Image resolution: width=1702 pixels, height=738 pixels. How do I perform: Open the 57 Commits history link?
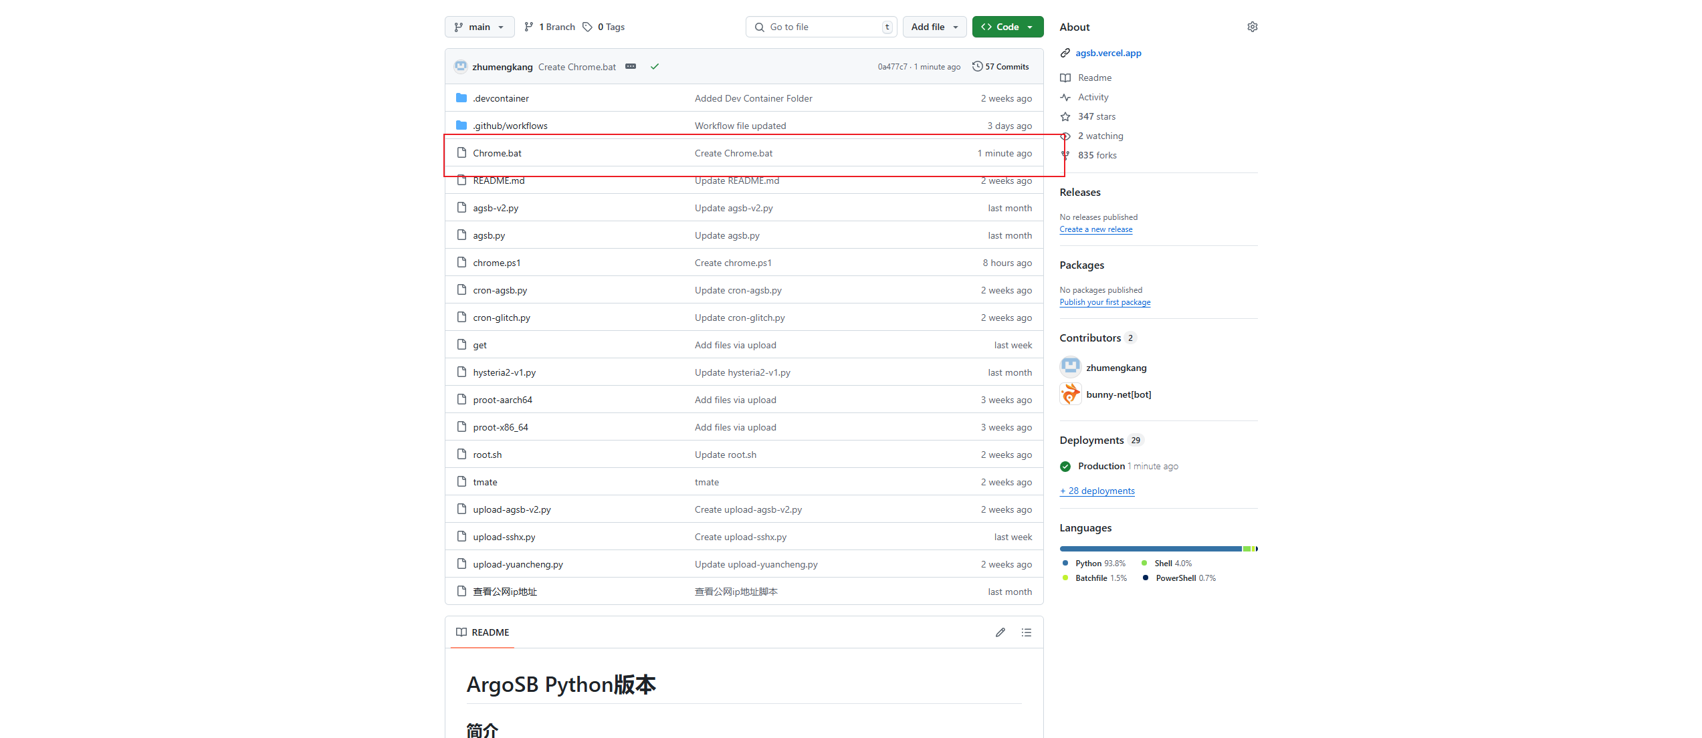click(1000, 66)
